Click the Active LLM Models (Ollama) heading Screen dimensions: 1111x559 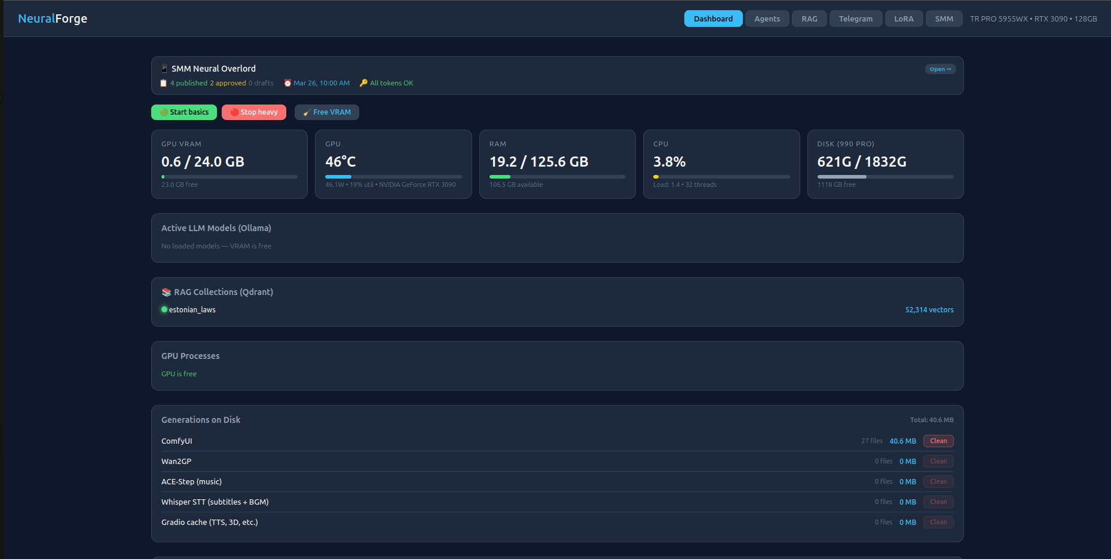click(216, 228)
